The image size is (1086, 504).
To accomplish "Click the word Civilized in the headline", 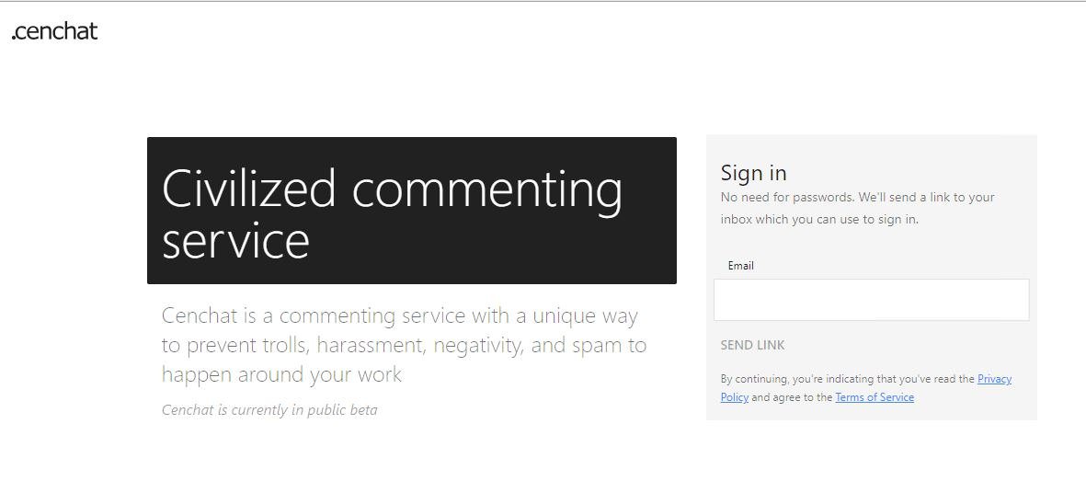I will 248,189.
